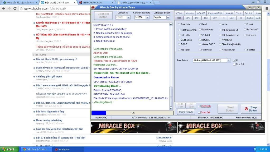The width and height of the screenshot is (270, 152).
Task: Open 'Bán ip4 black 32GB' forum thread
Action: click(56, 59)
